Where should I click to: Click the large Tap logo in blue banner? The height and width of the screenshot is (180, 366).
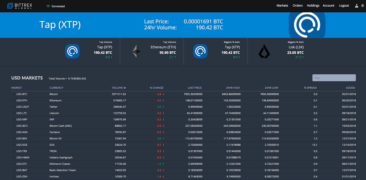[307, 25]
